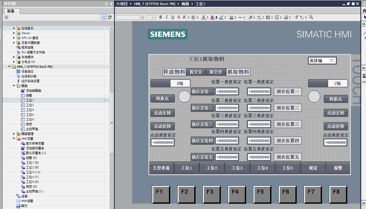The width and height of the screenshot is (366, 209).
Task: Select HMI 报警 tree item
Action: tap(27, 201)
